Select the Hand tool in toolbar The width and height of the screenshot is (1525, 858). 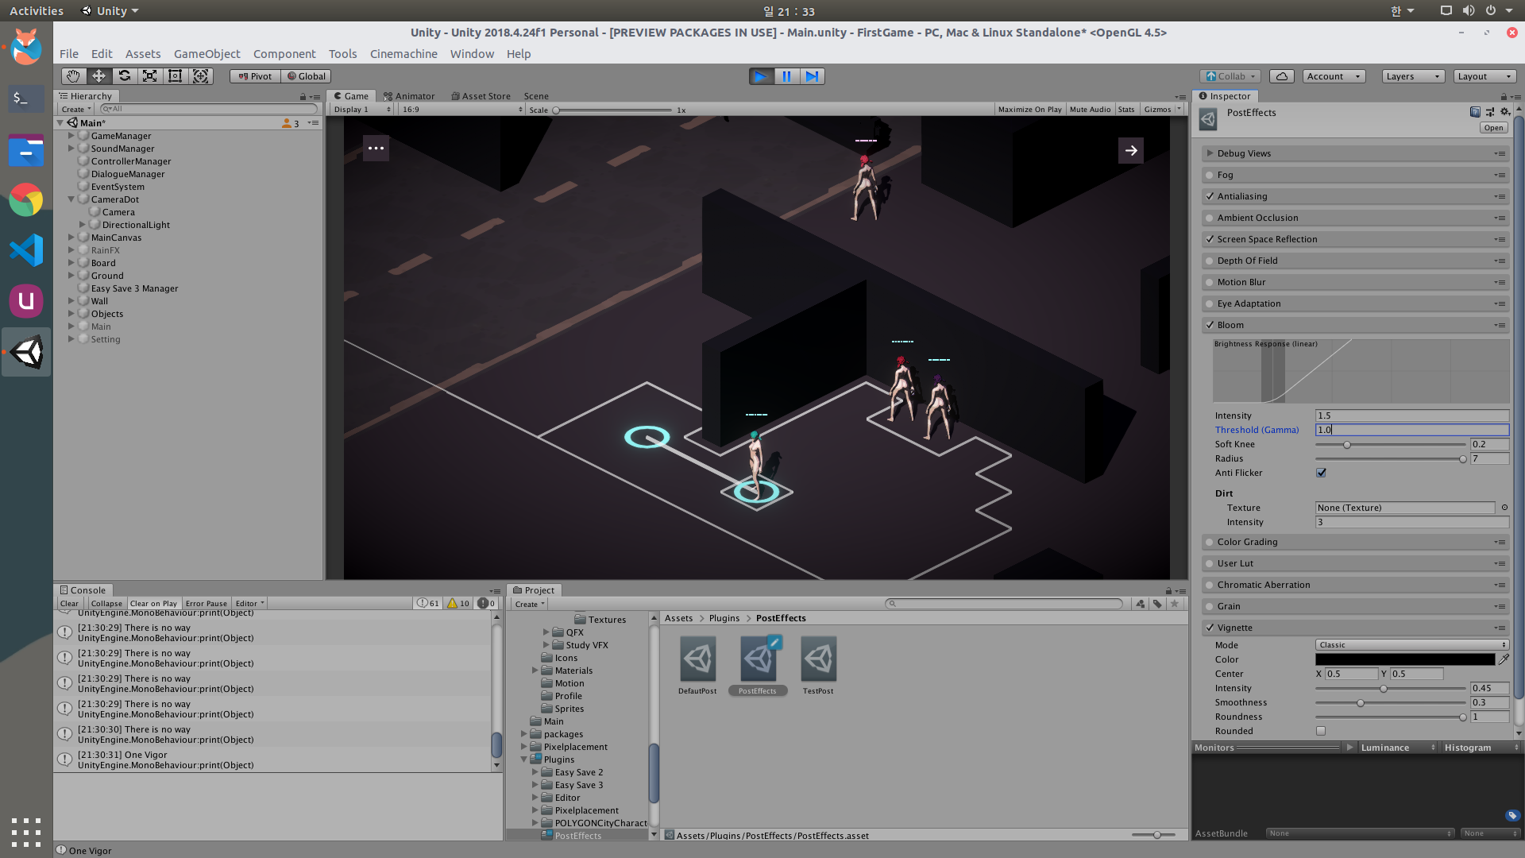click(73, 76)
